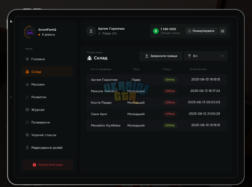This screenshot has width=252, height=187.
Task: Select the Склад menu item
Action: click(48, 72)
